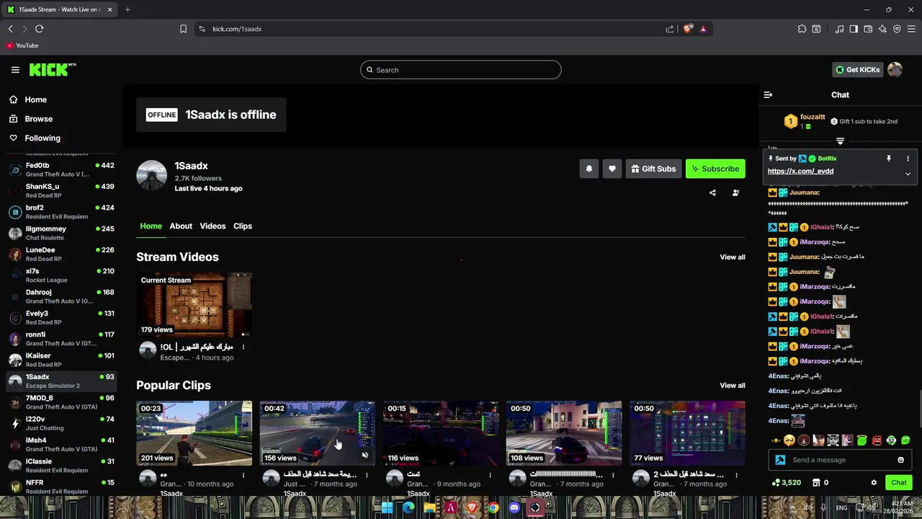Open options menu of the 00:42 clip
922x519 pixels.
[x=367, y=475]
